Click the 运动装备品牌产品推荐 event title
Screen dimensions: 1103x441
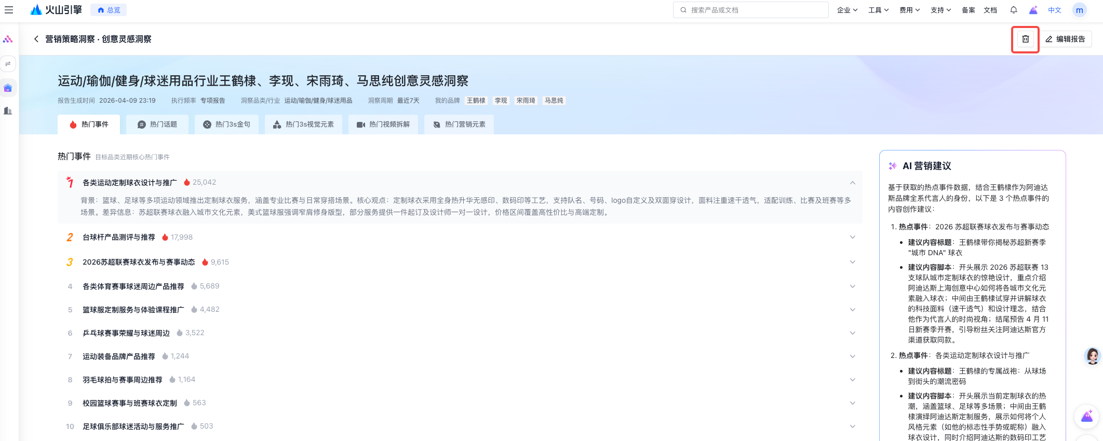[119, 356]
